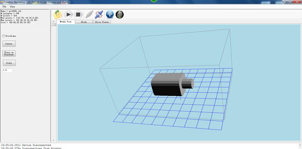The height and width of the screenshot is (149, 302).
Task: Click the scale value input field
Action: click(x=8, y=70)
